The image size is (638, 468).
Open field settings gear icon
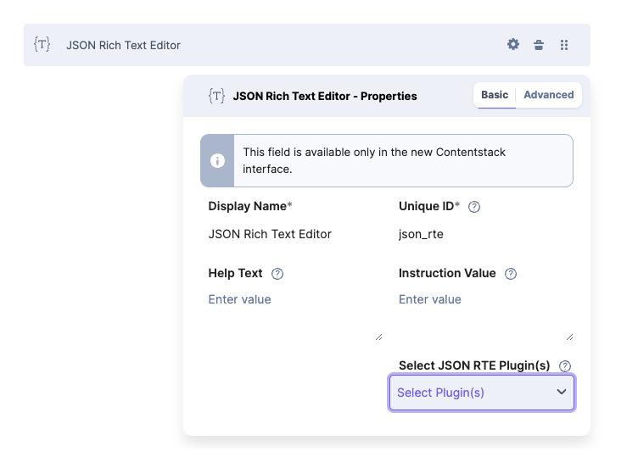(x=513, y=44)
